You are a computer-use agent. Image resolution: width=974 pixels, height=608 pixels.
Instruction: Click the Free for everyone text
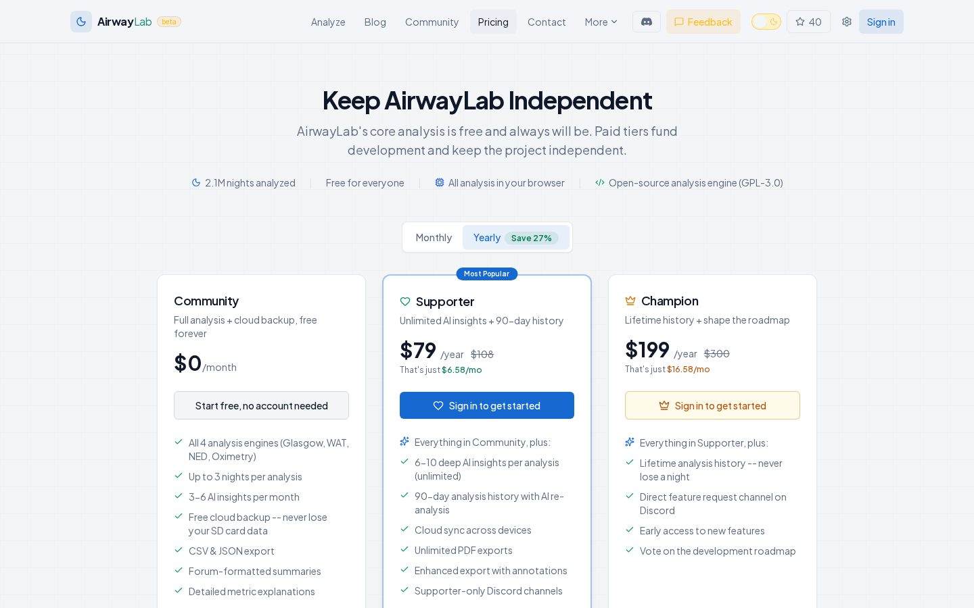[x=365, y=182]
